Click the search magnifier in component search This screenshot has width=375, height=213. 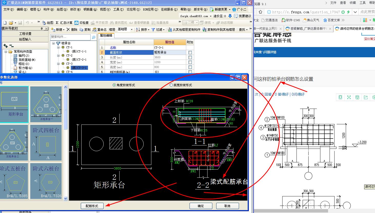(x=94, y=37)
